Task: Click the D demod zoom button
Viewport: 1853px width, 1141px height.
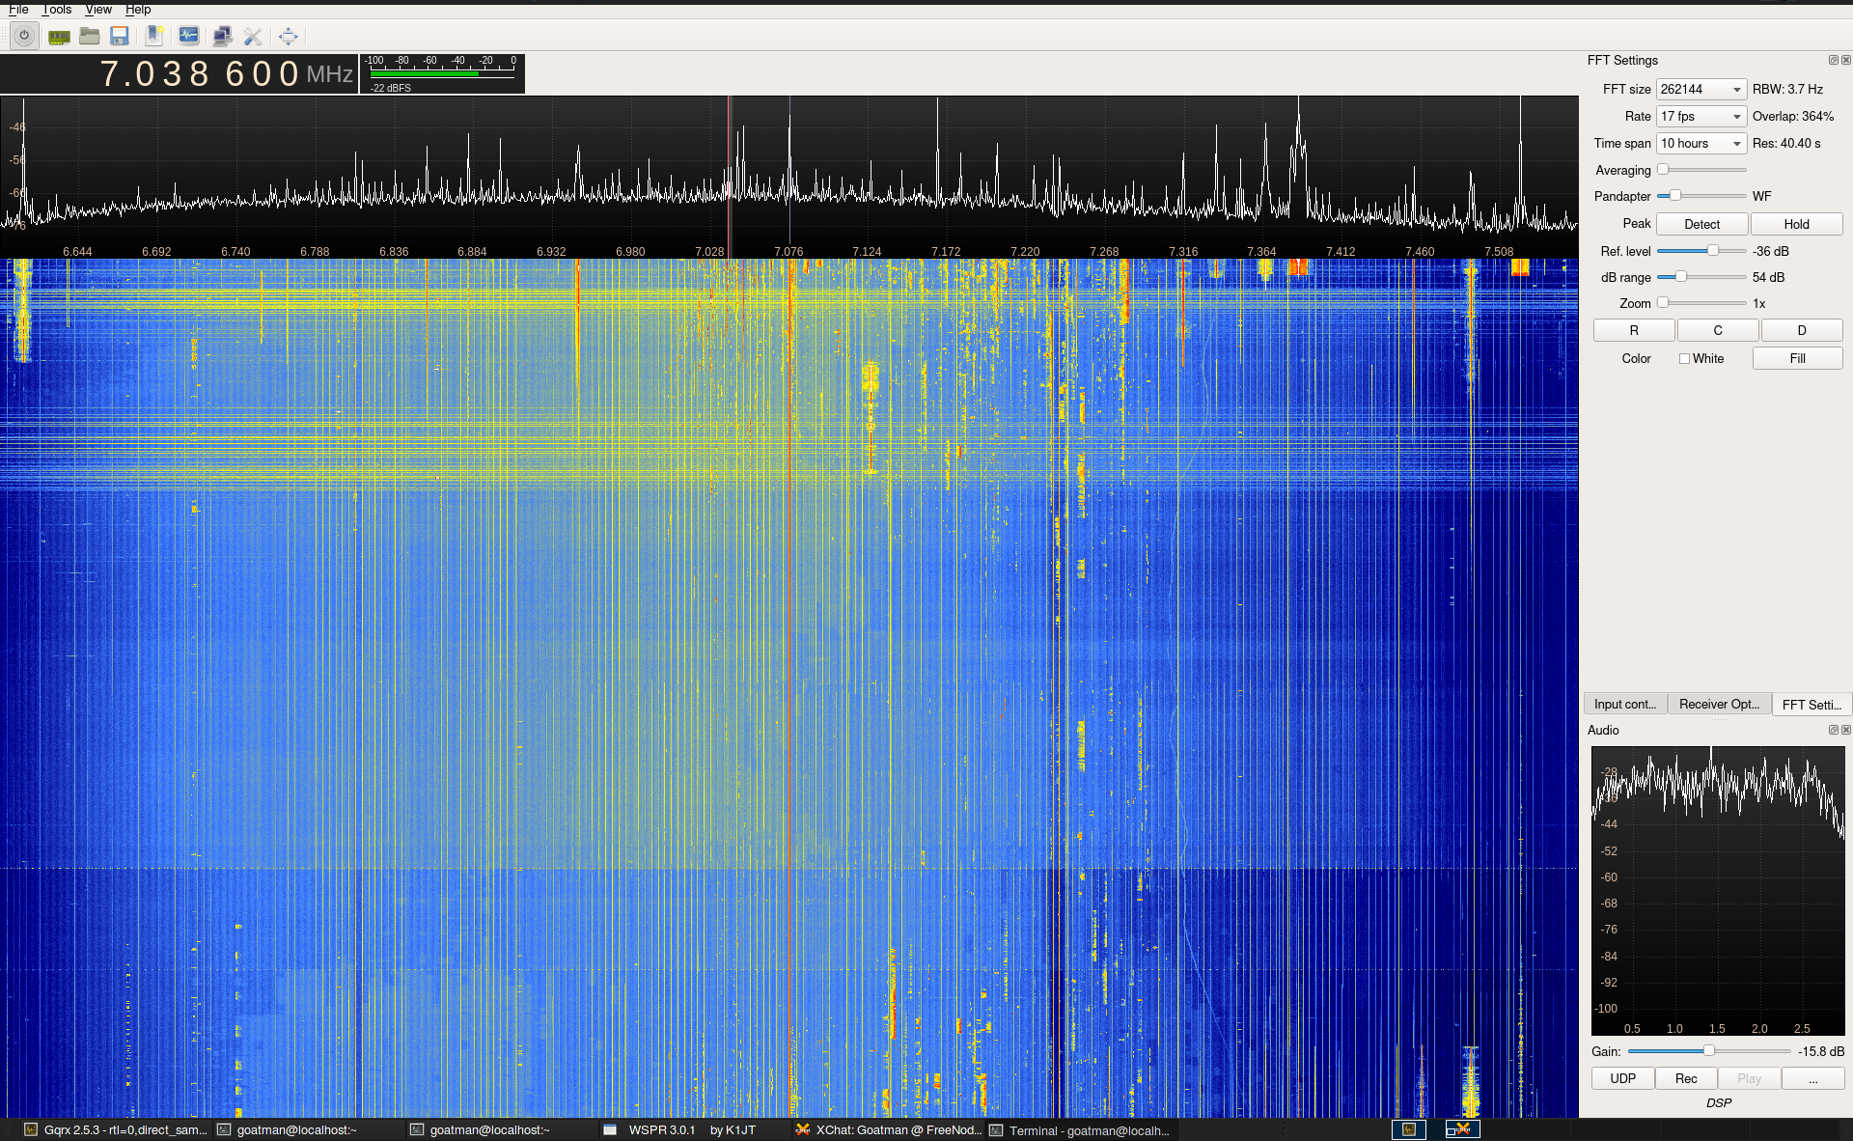Action: pyautogui.click(x=1801, y=330)
